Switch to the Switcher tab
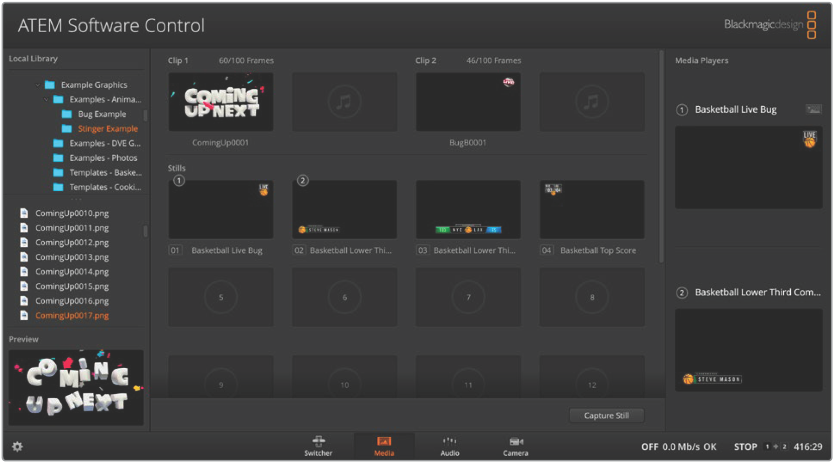This screenshot has width=834, height=463. click(319, 446)
